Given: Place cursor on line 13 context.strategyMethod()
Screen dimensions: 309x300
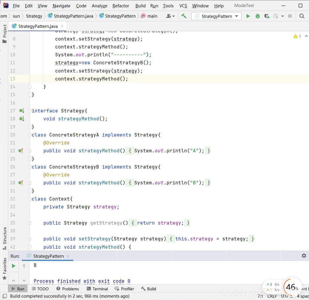Looking at the screenshot, I should point(91,79).
